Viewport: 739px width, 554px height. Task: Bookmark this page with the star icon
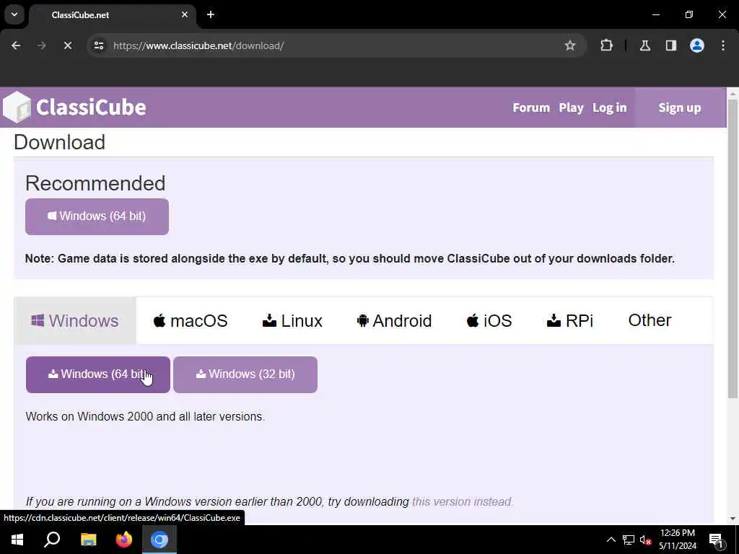[570, 45]
